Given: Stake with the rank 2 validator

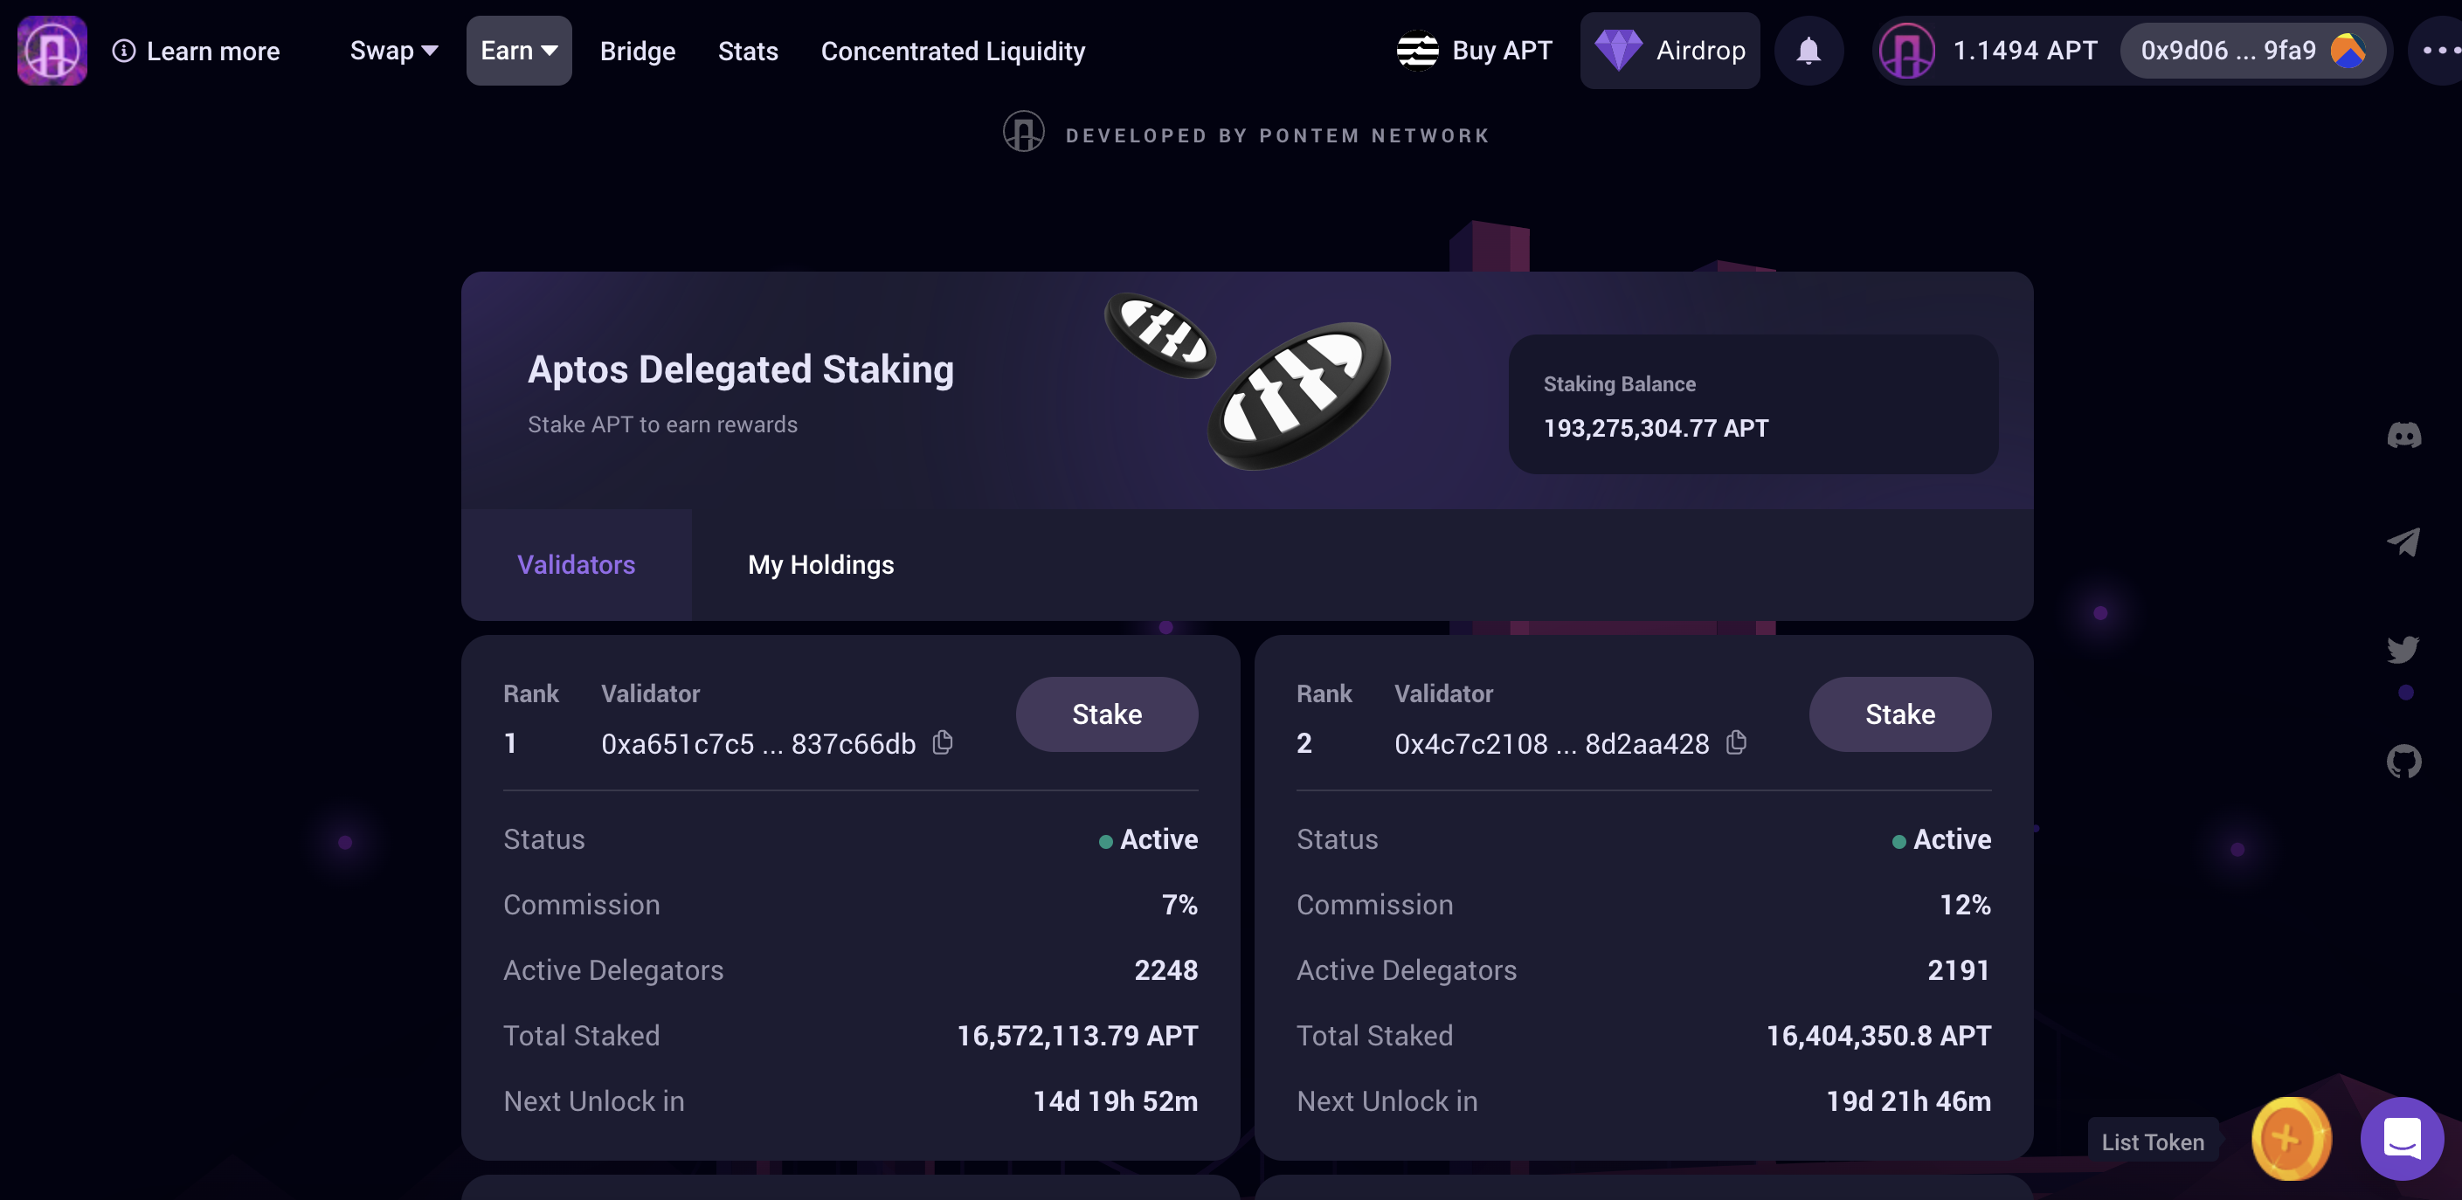Looking at the screenshot, I should point(1899,714).
